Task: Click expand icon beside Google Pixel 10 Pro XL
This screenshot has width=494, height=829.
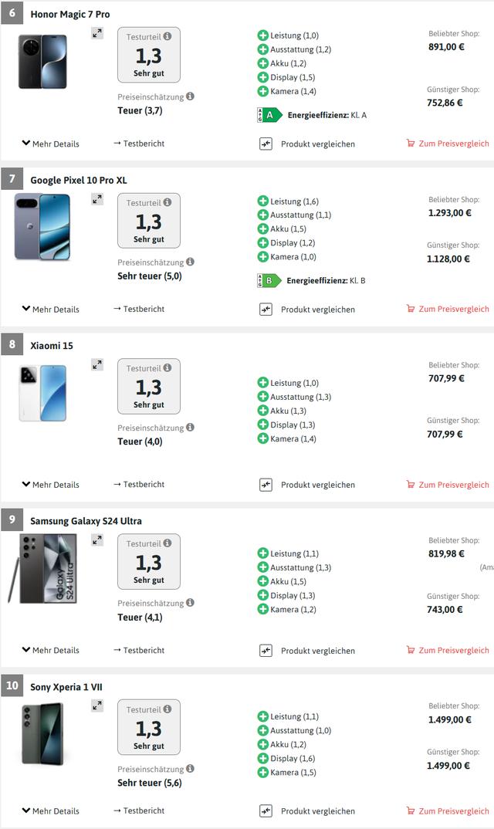Action: coord(96,199)
